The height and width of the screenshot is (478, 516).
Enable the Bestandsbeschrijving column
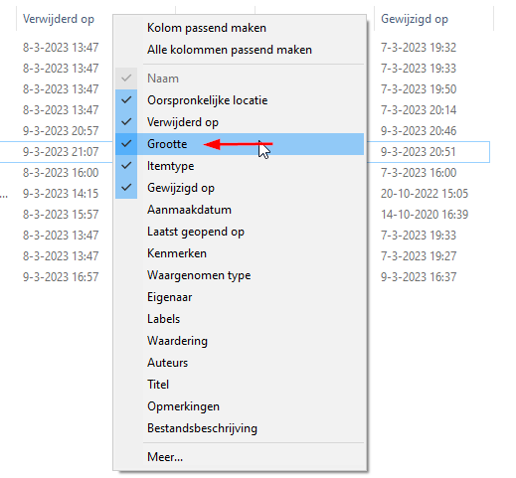click(240, 428)
